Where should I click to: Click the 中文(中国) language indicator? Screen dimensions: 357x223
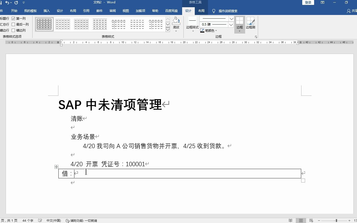[54, 221]
